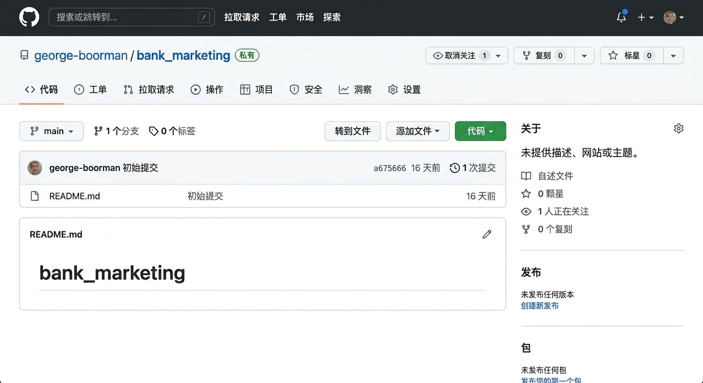The height and width of the screenshot is (383, 703).
Task: View the 1 次提交 history
Action: click(472, 168)
